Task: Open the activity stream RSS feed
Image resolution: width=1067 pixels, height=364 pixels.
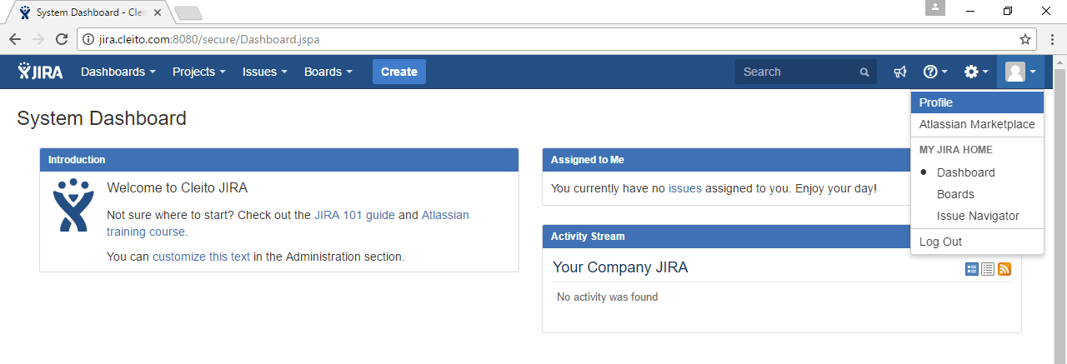Action: click(1004, 269)
